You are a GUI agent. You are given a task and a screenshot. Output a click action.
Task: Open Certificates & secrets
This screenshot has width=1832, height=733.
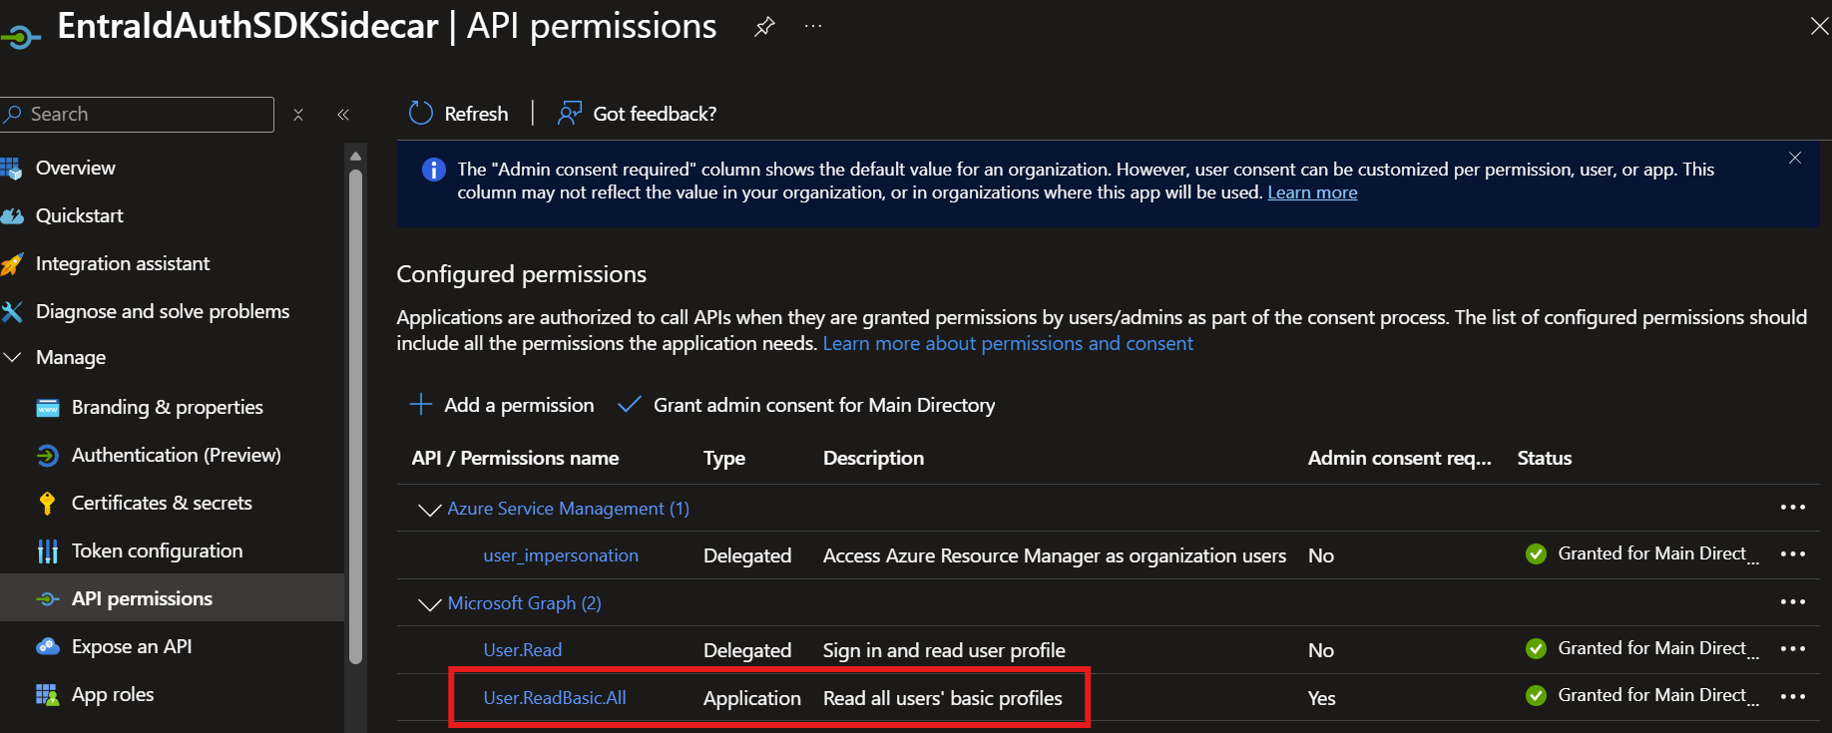click(x=162, y=503)
